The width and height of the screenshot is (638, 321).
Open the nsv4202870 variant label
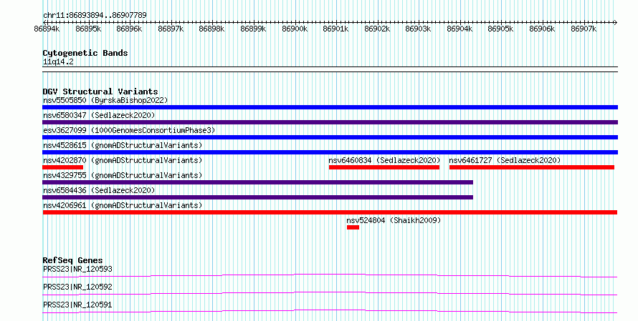point(123,160)
